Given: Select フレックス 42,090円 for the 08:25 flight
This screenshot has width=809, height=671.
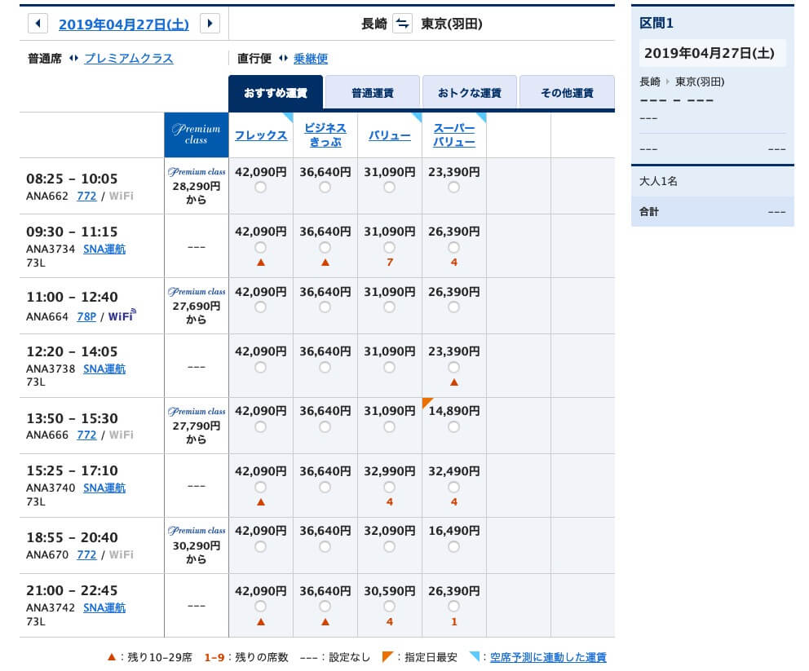Looking at the screenshot, I should [x=260, y=188].
